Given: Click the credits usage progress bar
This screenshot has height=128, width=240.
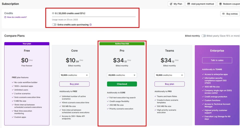Looking at the screenshot, I should (94, 17).
